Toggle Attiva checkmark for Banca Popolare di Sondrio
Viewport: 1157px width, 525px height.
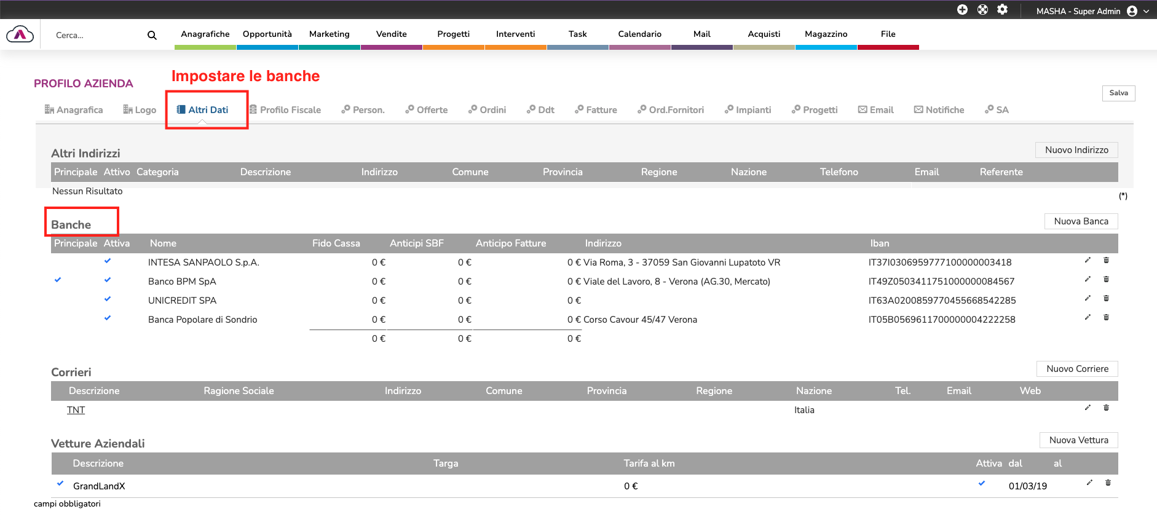point(108,318)
